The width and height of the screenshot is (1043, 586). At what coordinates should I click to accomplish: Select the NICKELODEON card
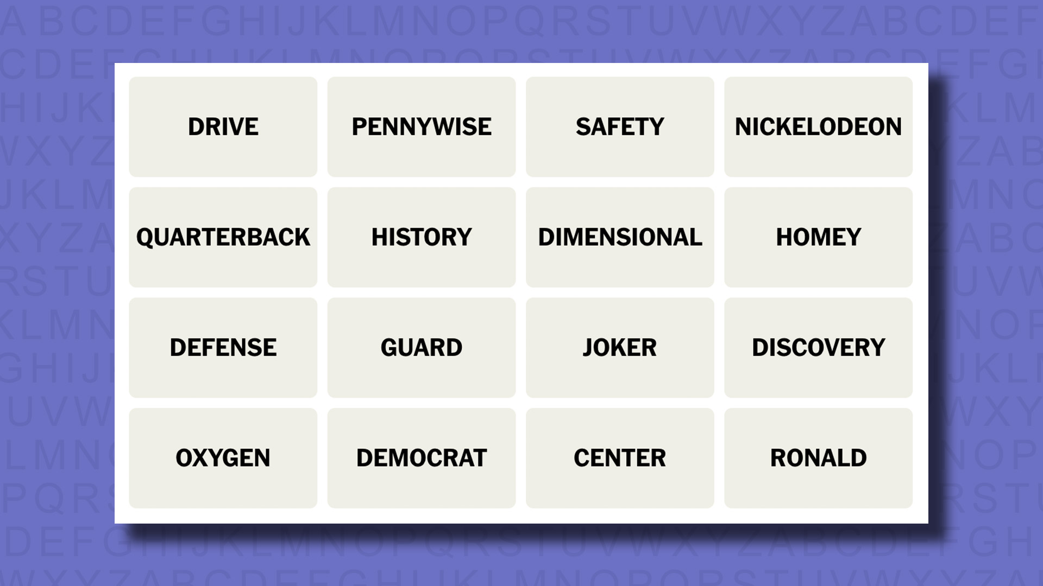[818, 126]
